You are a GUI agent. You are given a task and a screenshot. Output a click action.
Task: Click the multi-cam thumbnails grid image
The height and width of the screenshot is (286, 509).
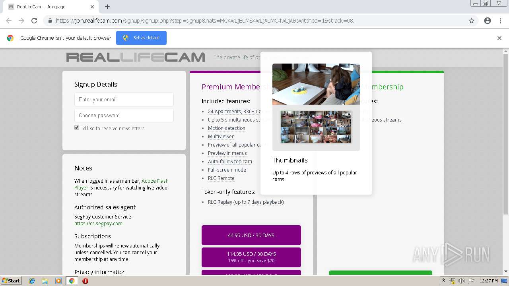pos(316,127)
